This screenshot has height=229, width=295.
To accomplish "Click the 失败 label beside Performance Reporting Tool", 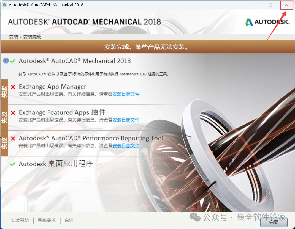I will [x=4, y=144].
